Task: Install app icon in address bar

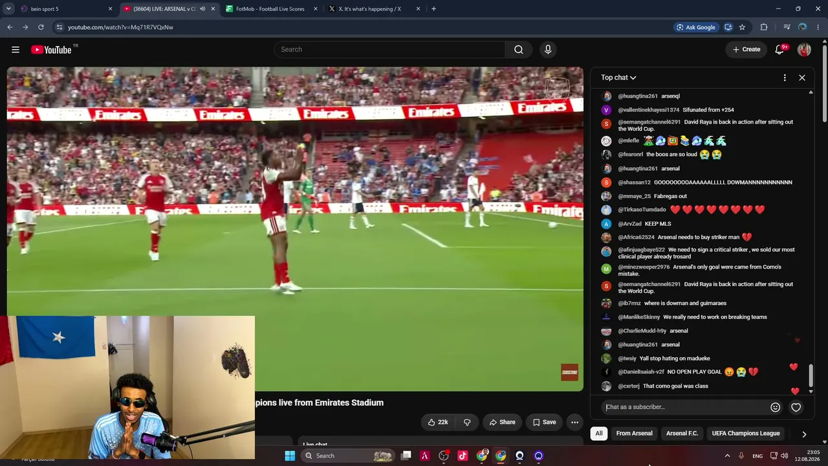Action: (728, 27)
